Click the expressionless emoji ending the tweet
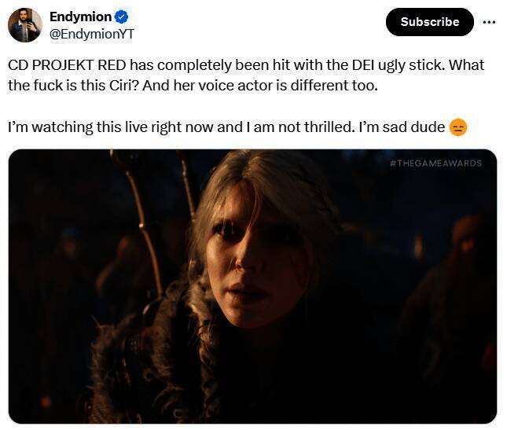 pos(458,127)
